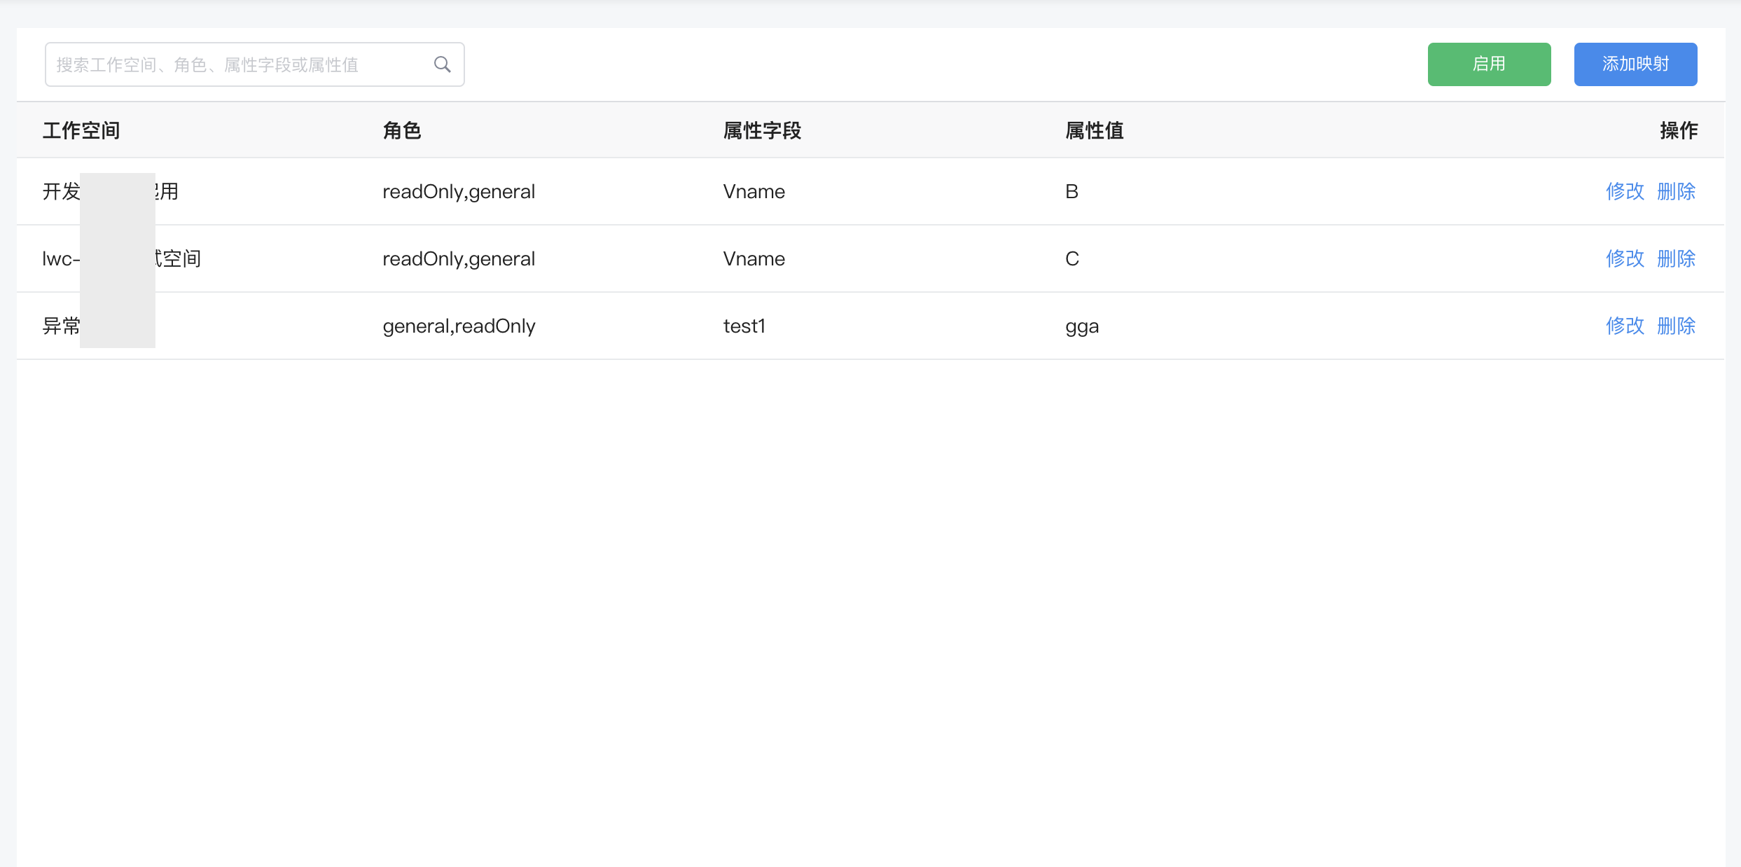Select Vname cell in the B row
Image resolution: width=1741 pixels, height=867 pixels.
754,191
